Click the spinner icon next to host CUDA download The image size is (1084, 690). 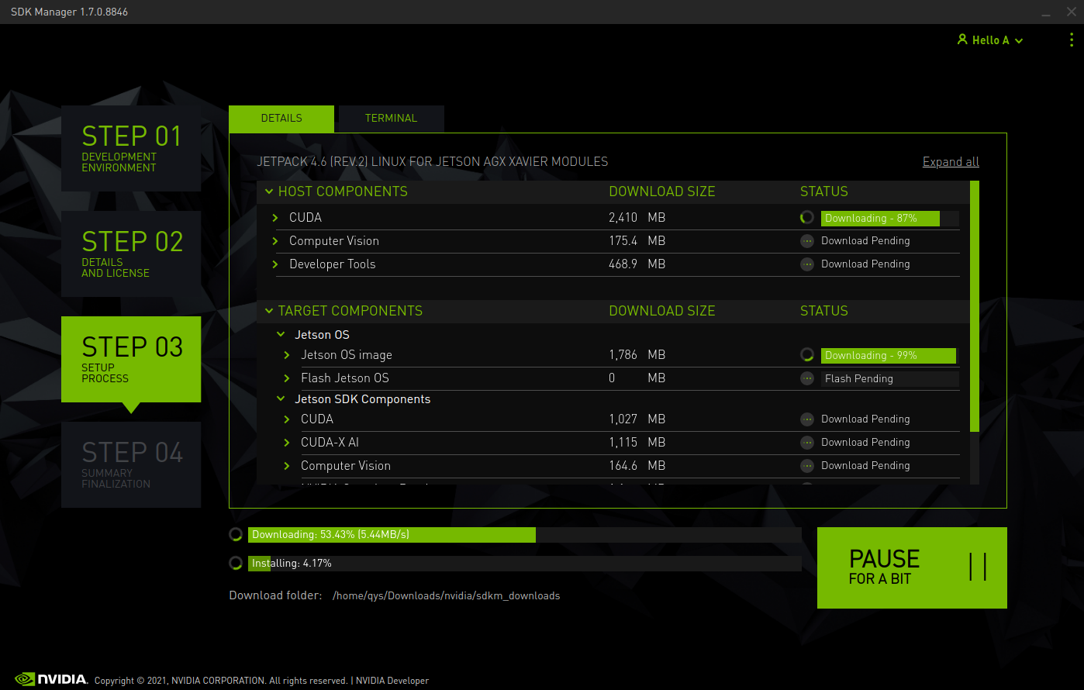tap(807, 218)
